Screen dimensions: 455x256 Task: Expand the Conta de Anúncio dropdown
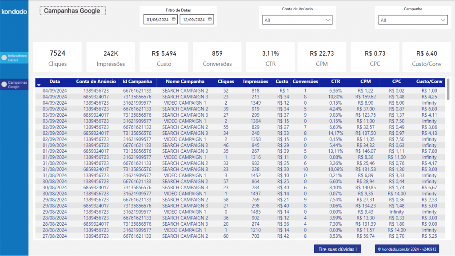pyautogui.click(x=327, y=20)
